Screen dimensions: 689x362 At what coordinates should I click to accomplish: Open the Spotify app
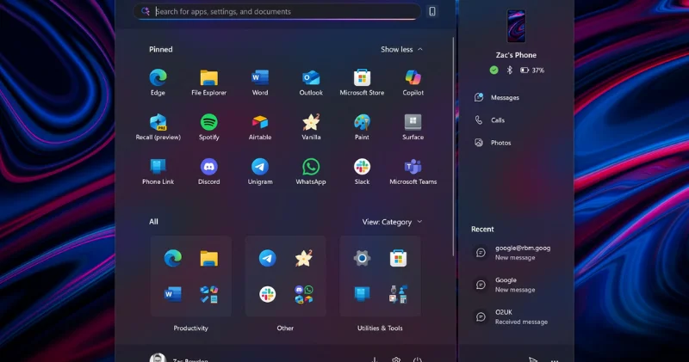click(208, 127)
